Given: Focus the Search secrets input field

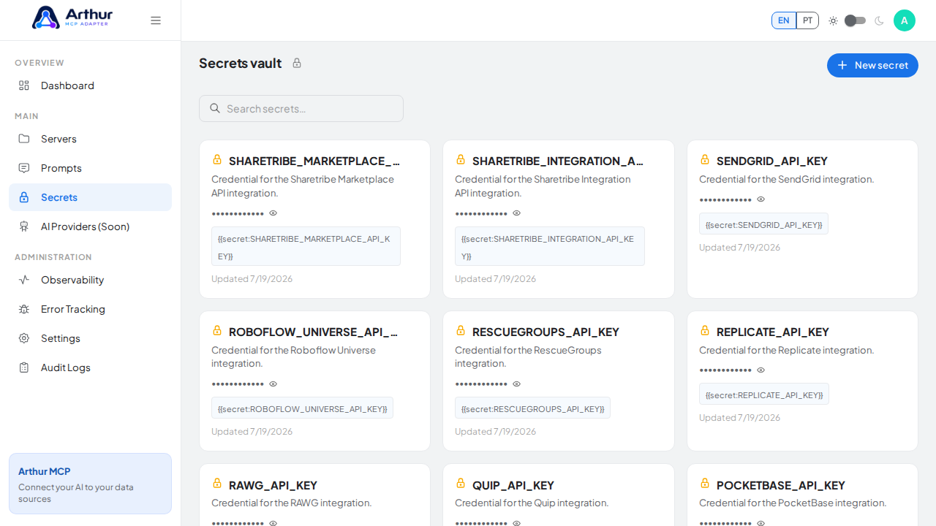Looking at the screenshot, I should 301,108.
